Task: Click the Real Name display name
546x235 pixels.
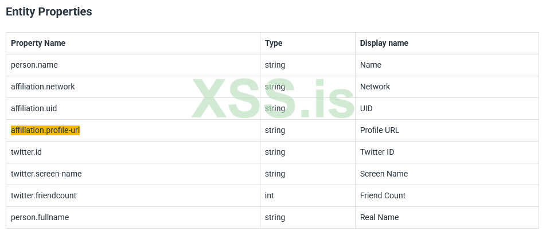Action: [379, 217]
